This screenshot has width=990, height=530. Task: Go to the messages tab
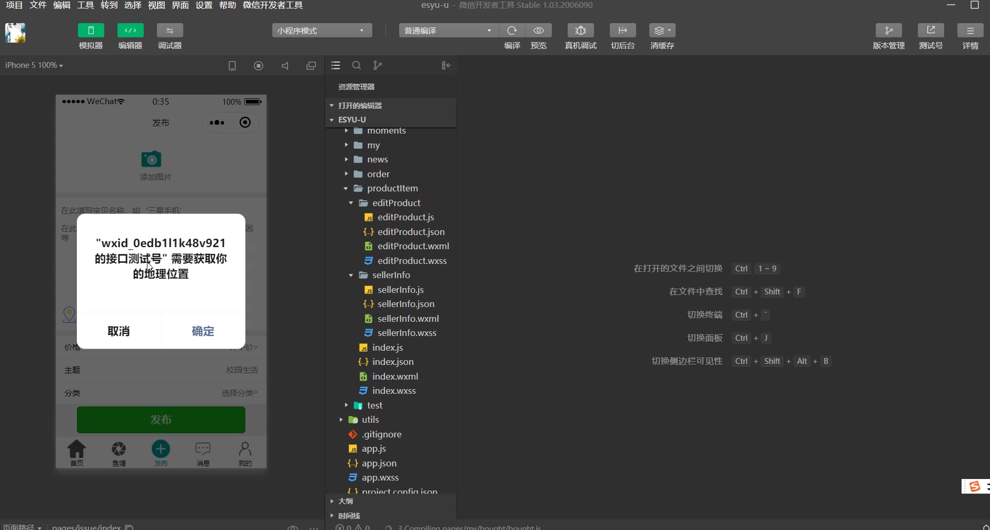tap(203, 453)
